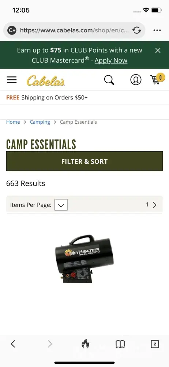Open the bookmarks book icon
This screenshot has height=367, width=169.
[x=120, y=344]
